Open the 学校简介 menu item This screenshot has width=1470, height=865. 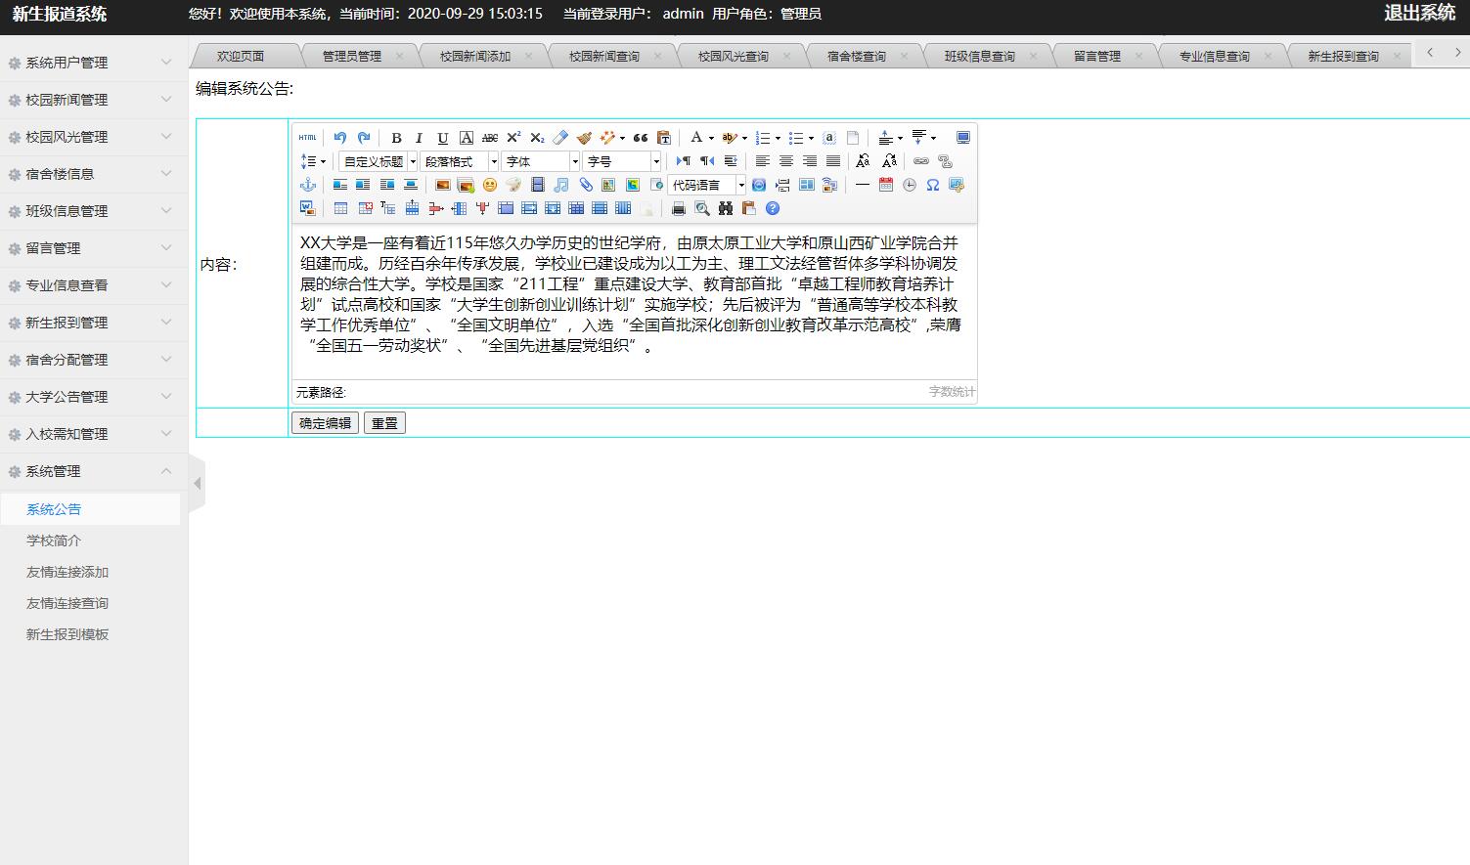[x=54, y=540]
